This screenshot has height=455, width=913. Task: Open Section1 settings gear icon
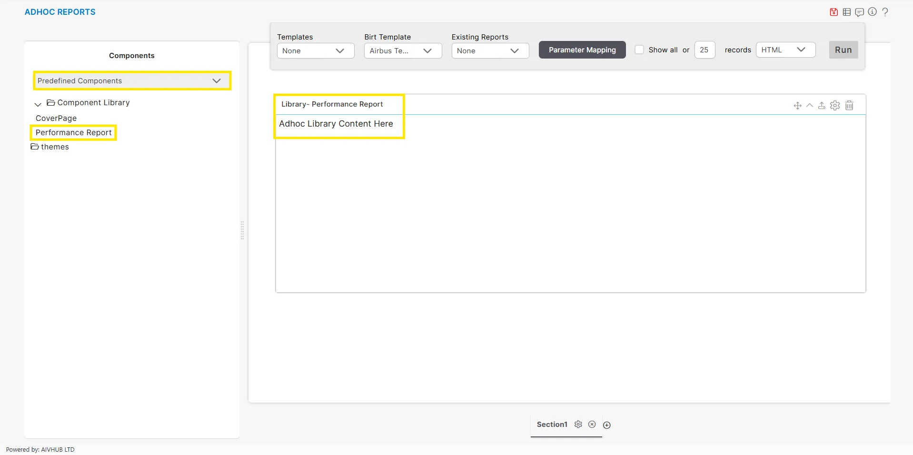[578, 424]
